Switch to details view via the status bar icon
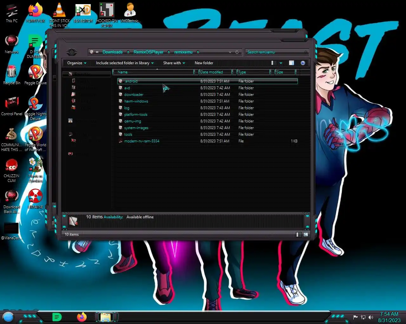 point(298,234)
